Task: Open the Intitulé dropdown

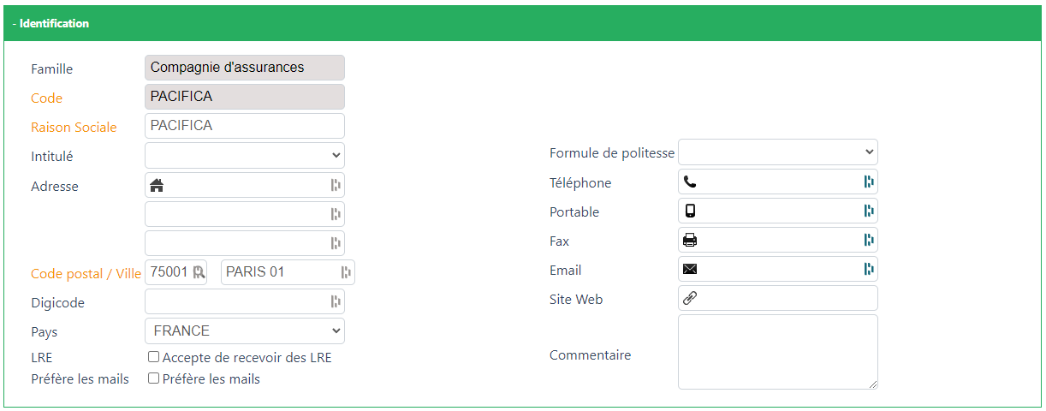Action: [x=245, y=156]
